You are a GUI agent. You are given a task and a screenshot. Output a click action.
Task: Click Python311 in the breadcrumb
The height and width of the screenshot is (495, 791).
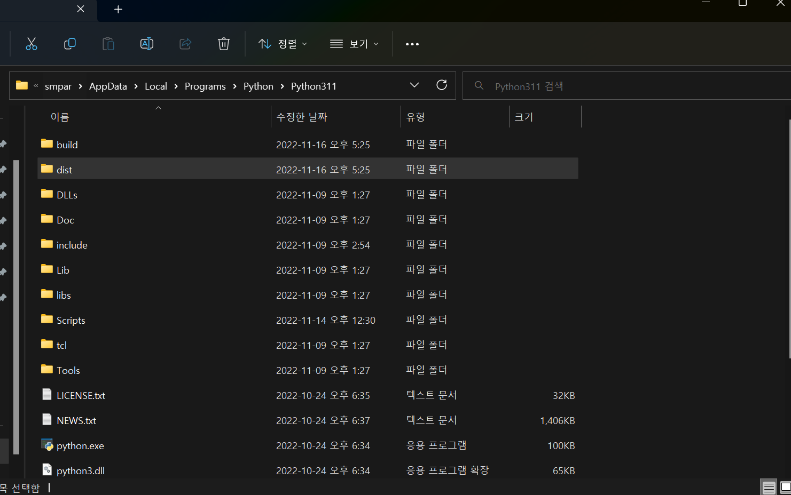tap(314, 86)
